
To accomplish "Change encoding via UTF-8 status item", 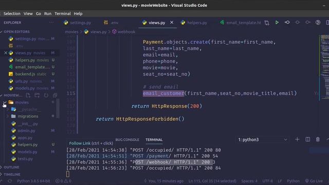I will click(x=267, y=181).
